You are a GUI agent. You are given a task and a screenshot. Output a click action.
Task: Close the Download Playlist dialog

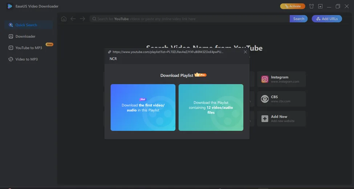pos(245,52)
